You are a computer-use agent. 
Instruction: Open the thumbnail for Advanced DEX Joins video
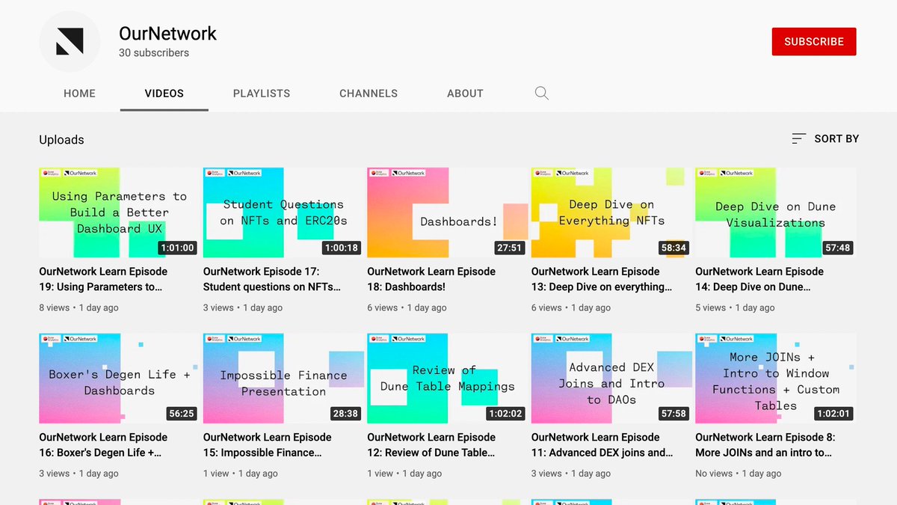(x=611, y=377)
